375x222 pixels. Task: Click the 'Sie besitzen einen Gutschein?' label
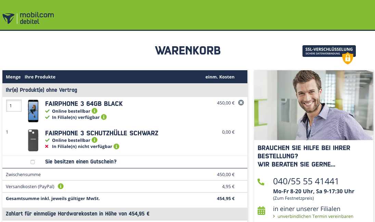click(x=81, y=162)
